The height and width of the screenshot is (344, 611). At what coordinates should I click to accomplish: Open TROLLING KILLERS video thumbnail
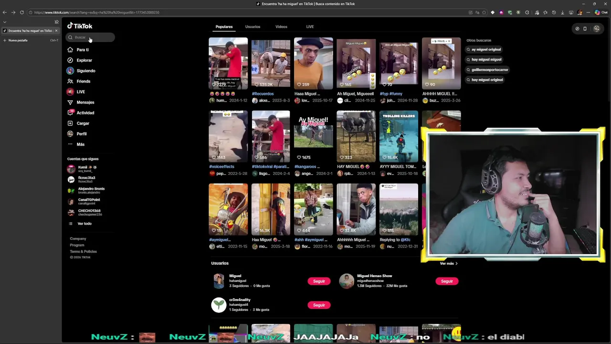coord(399,137)
